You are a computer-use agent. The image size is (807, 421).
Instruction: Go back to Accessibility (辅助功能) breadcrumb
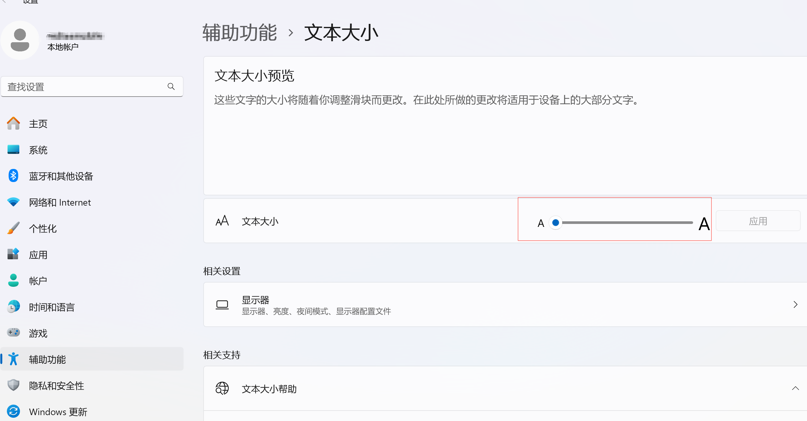(240, 33)
